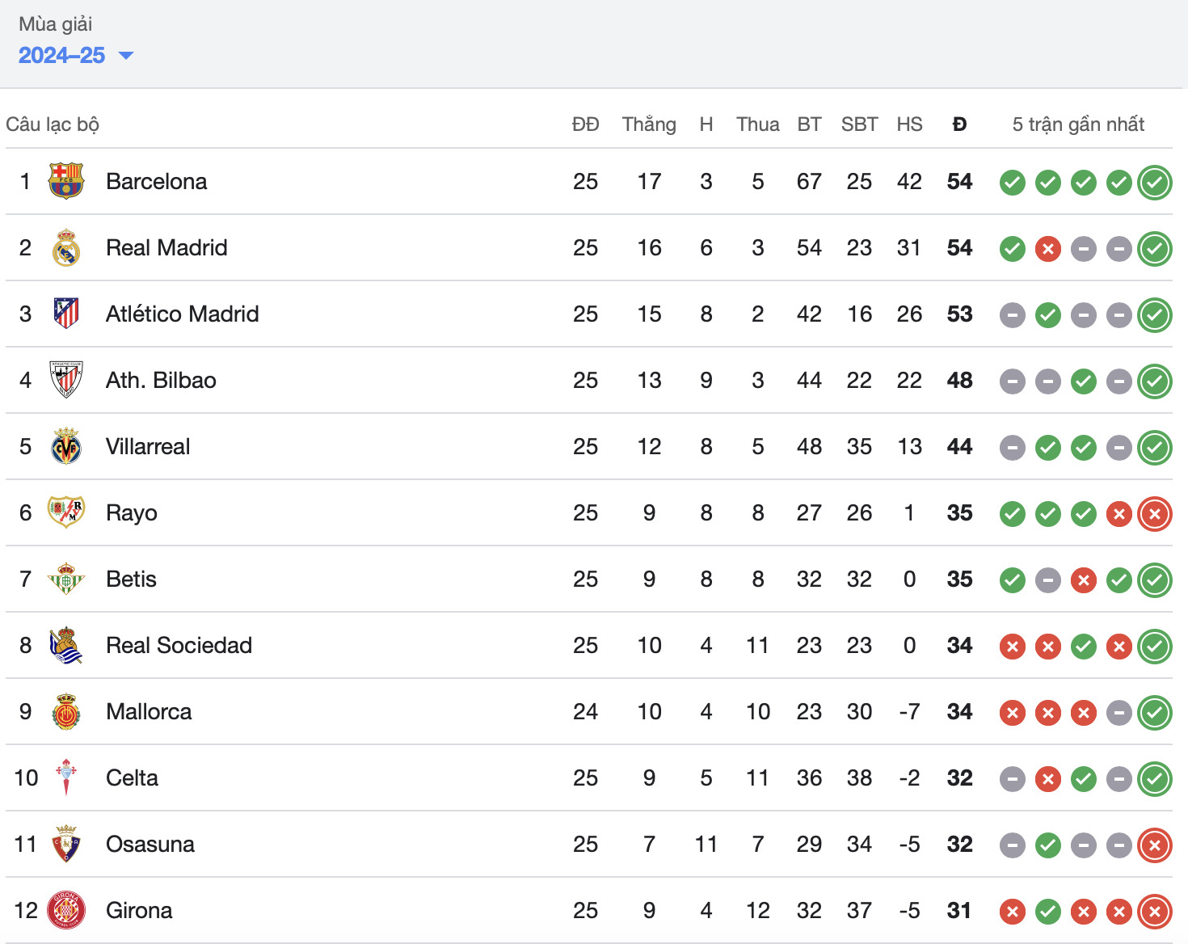
Task: Click Real Madrid's red loss result icon
Action: click(x=1048, y=249)
